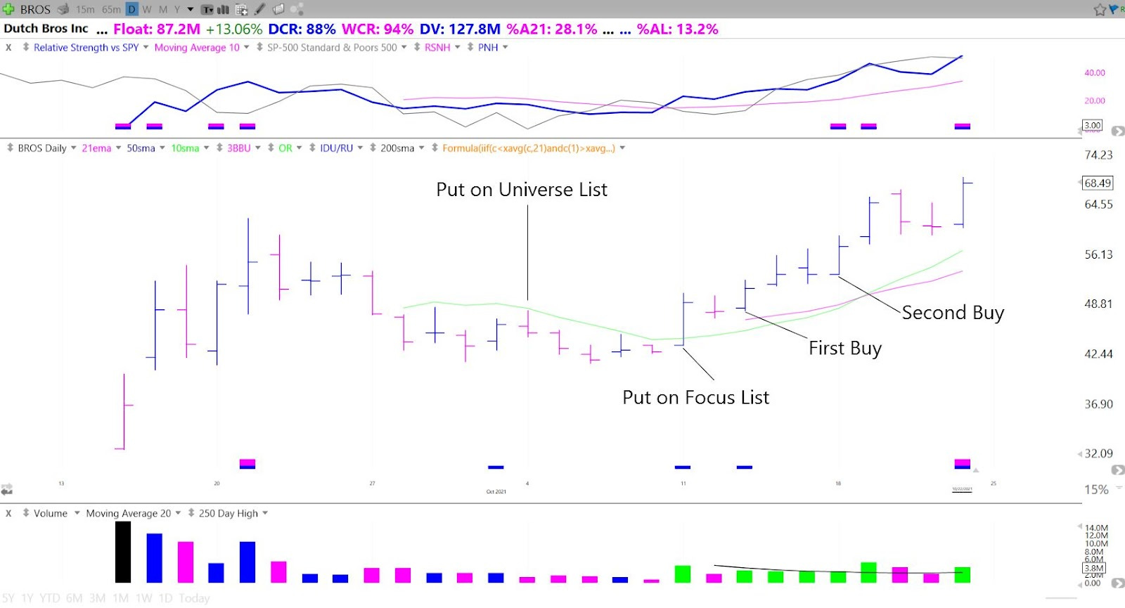1125x608 pixels.
Task: Click the reorder handle before Volume
Action: (26, 513)
